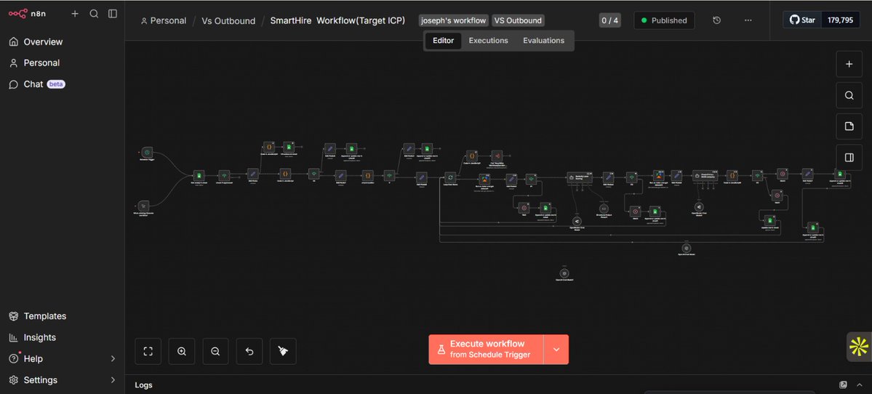
Task: Click the Published status button
Action: pyautogui.click(x=664, y=20)
